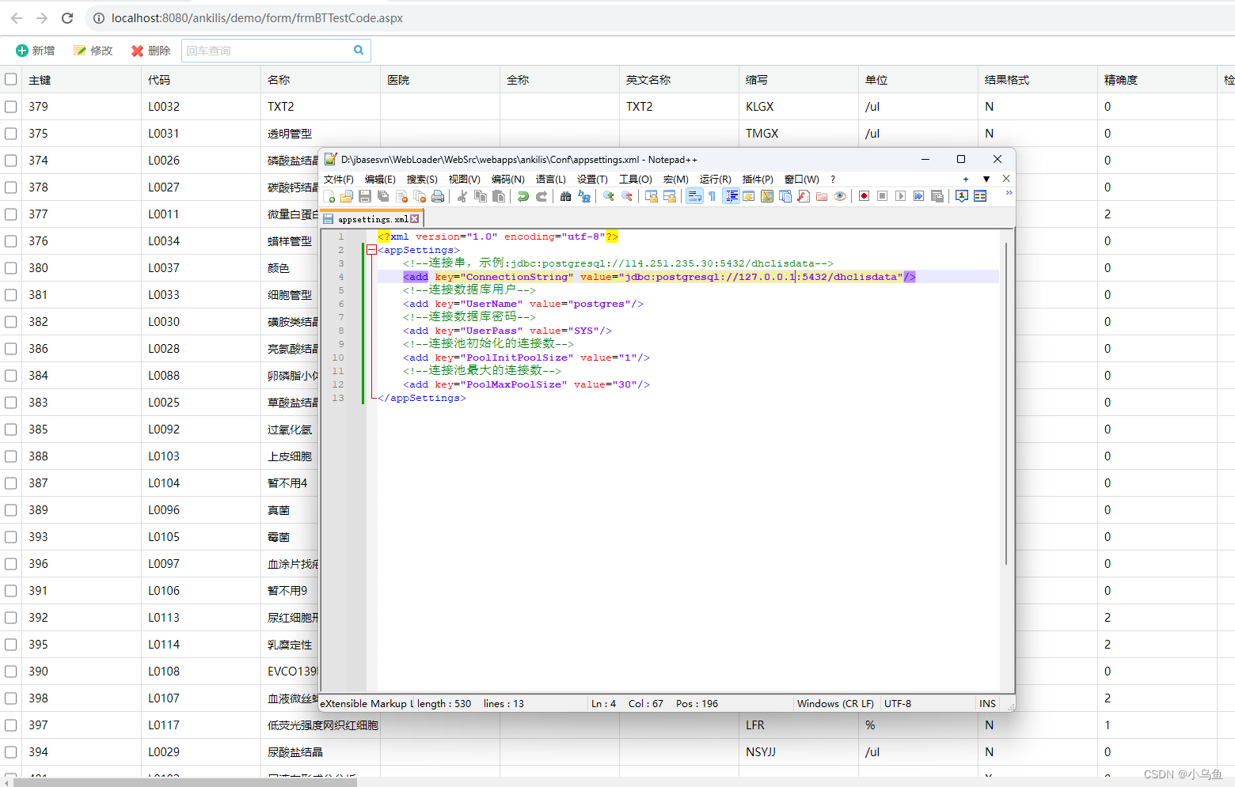1235x787 pixels.
Task: Click the Notepad++ vertical scrollbar
Action: click(x=1005, y=403)
